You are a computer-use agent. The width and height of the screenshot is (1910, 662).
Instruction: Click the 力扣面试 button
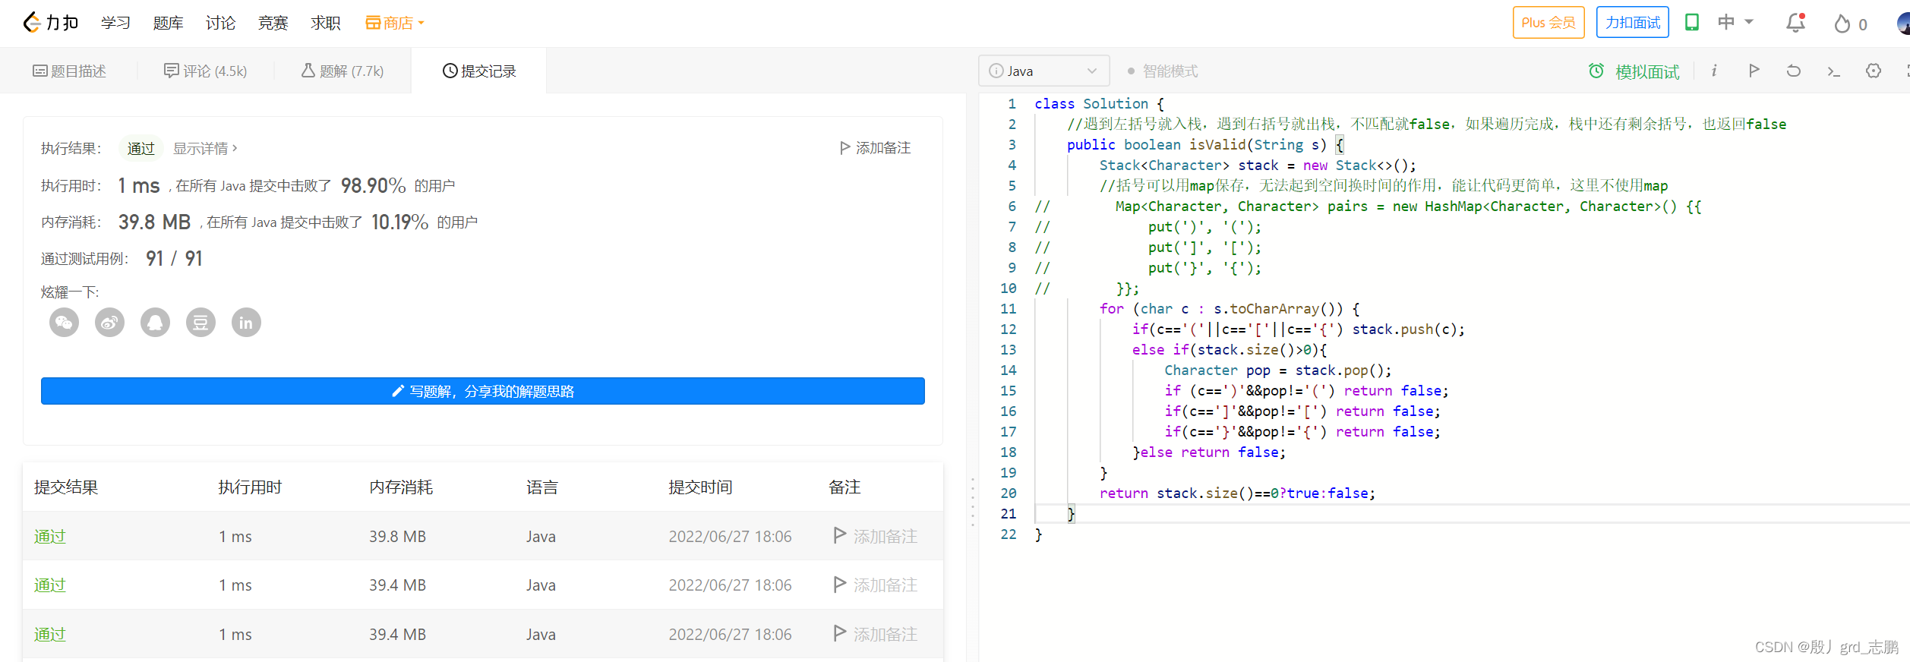coord(1633,22)
